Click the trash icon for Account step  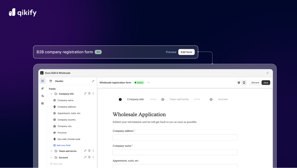point(89,157)
